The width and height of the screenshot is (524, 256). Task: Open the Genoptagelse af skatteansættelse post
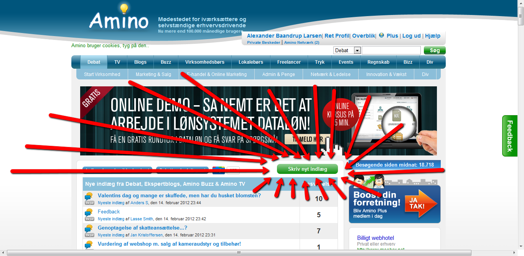pos(142,228)
